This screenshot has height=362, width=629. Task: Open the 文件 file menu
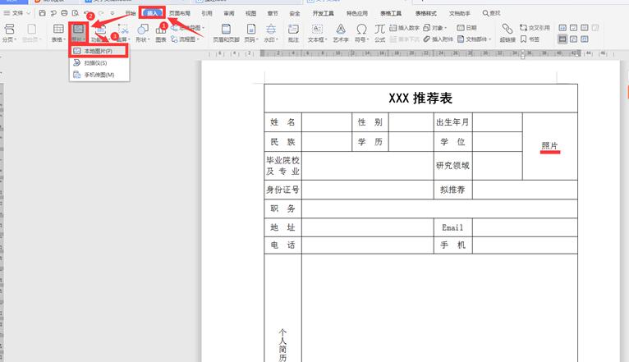click(x=17, y=13)
